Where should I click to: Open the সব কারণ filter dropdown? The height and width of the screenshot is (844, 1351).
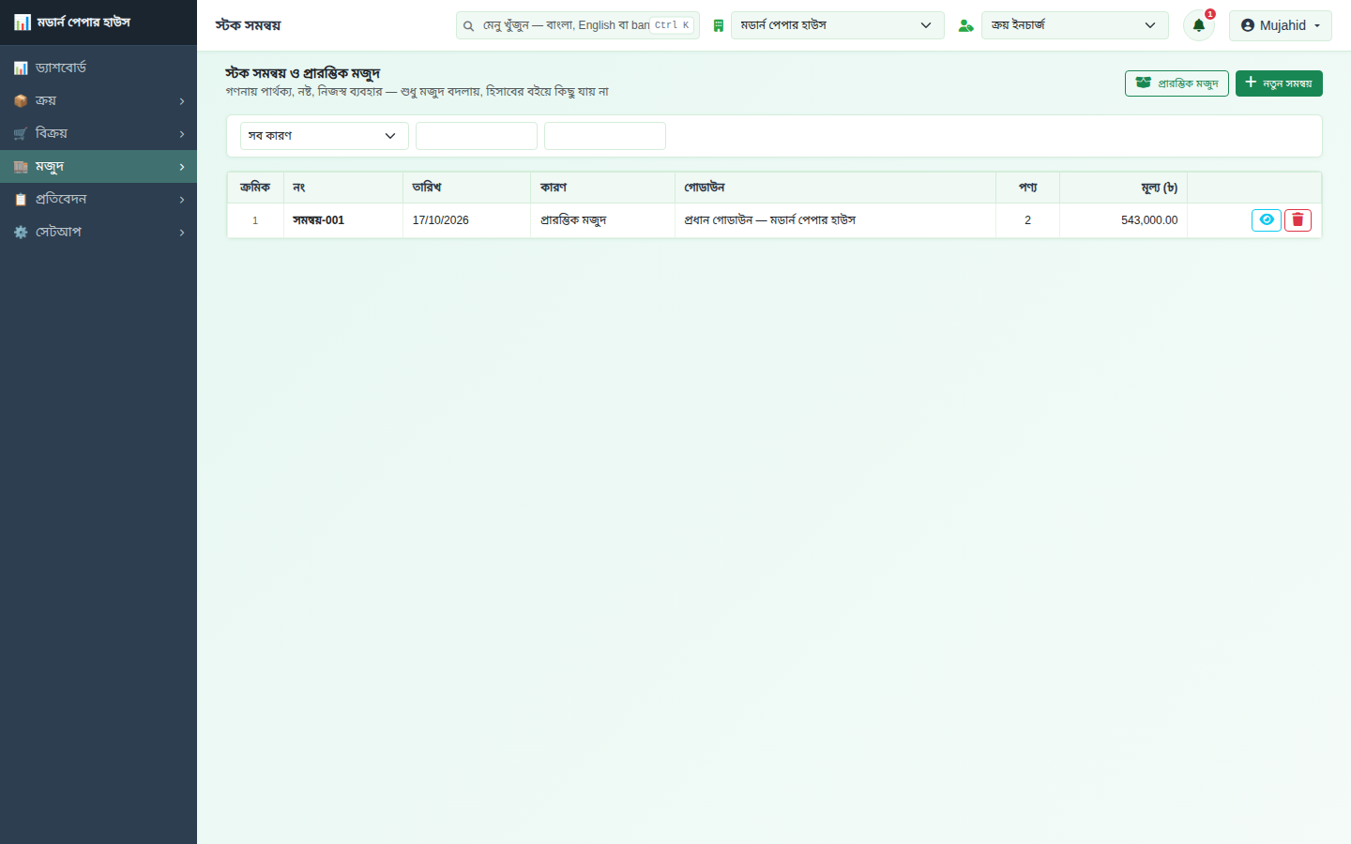pos(325,136)
